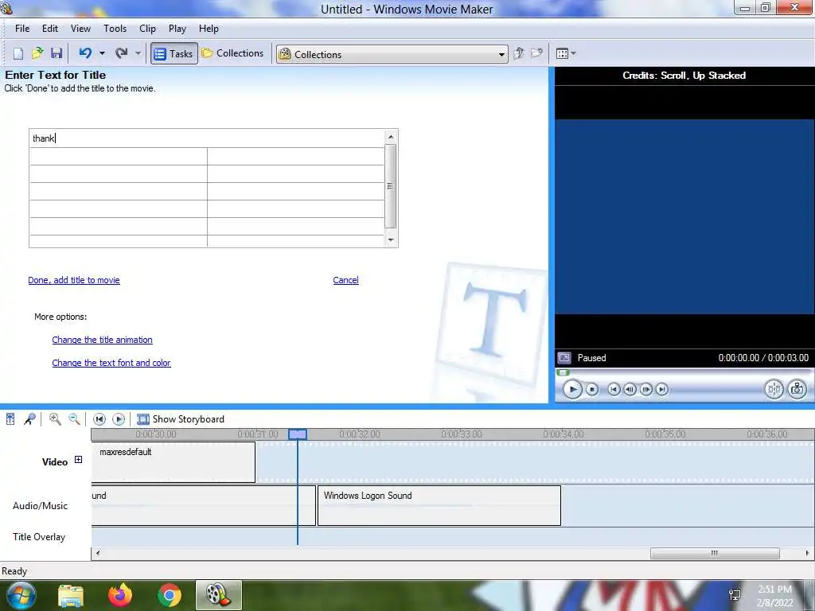Click the full screen icon beside Paused

point(564,358)
